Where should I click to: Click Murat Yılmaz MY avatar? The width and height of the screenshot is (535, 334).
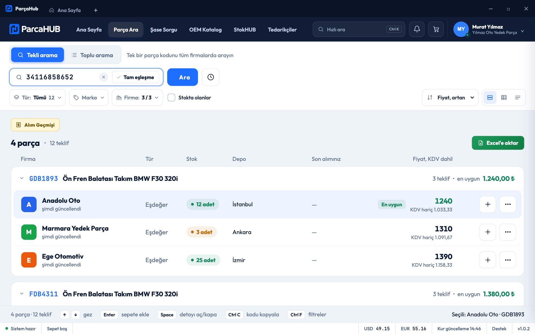point(461,29)
